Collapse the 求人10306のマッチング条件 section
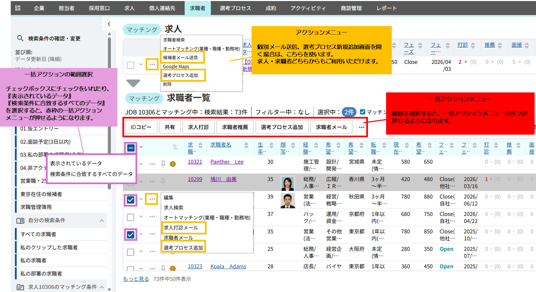 coord(102,287)
